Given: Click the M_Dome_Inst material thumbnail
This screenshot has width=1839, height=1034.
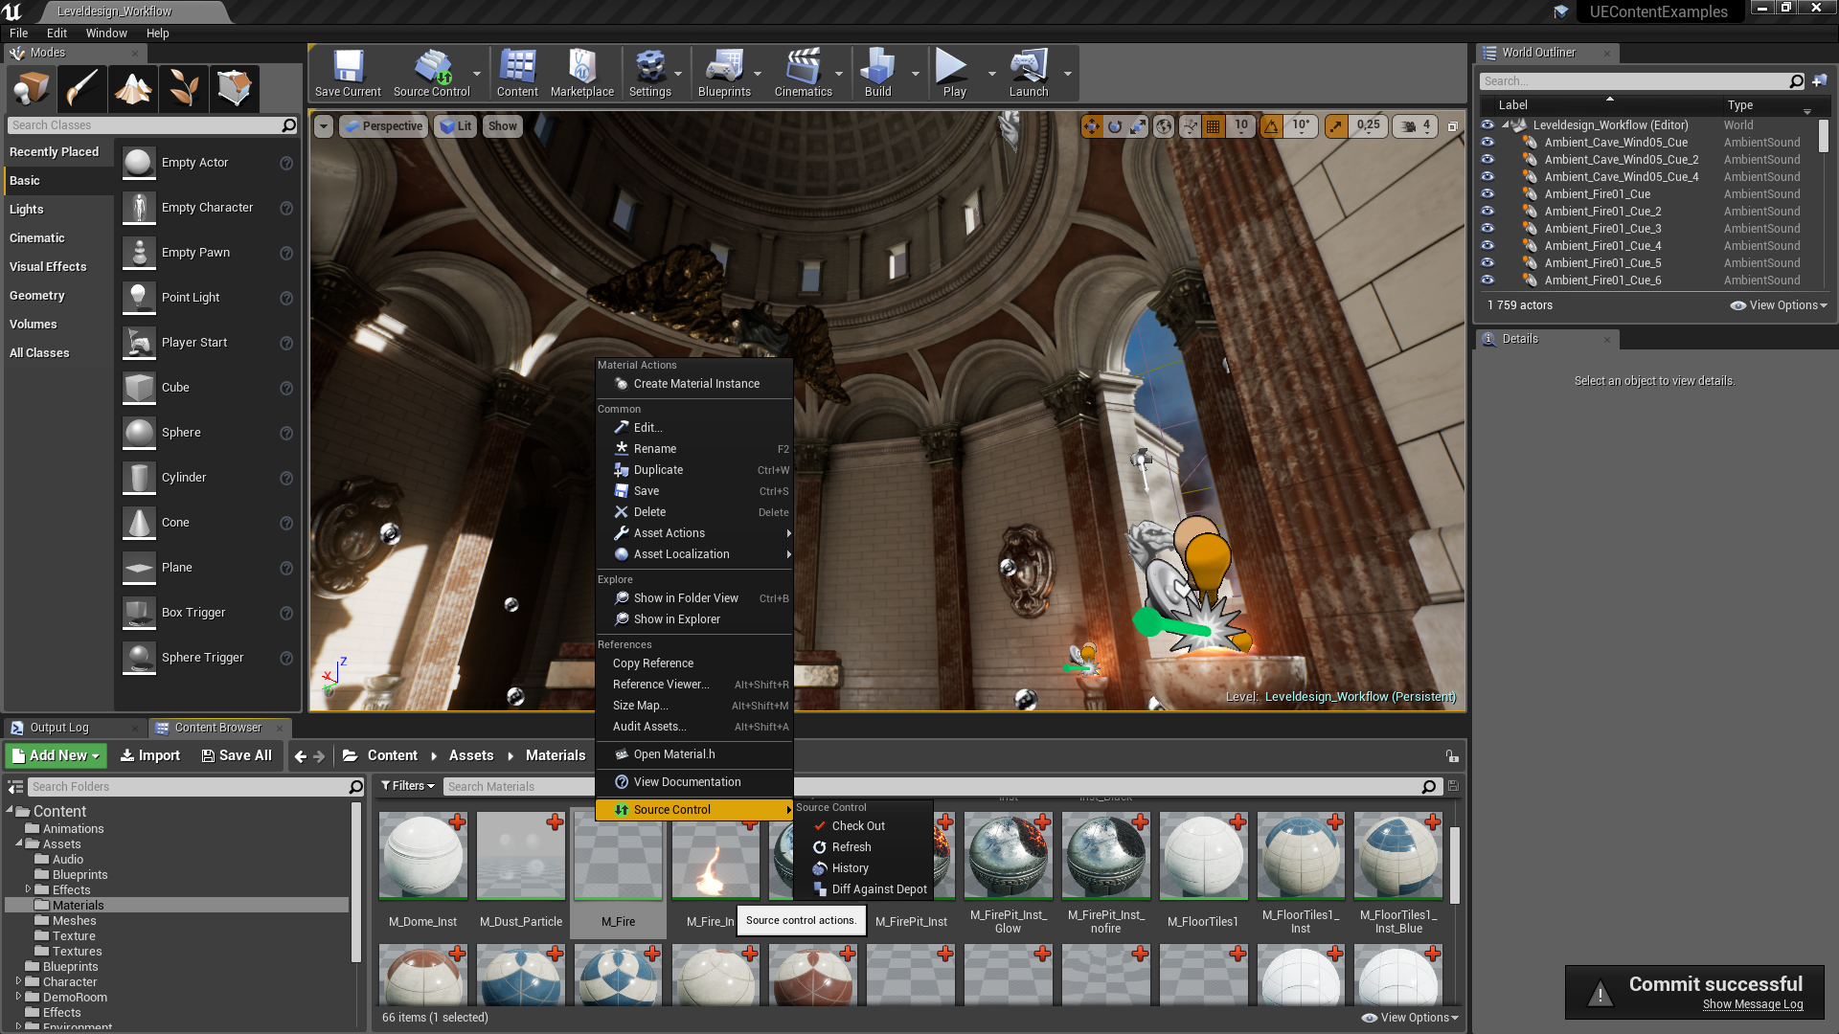Looking at the screenshot, I should coord(422,857).
